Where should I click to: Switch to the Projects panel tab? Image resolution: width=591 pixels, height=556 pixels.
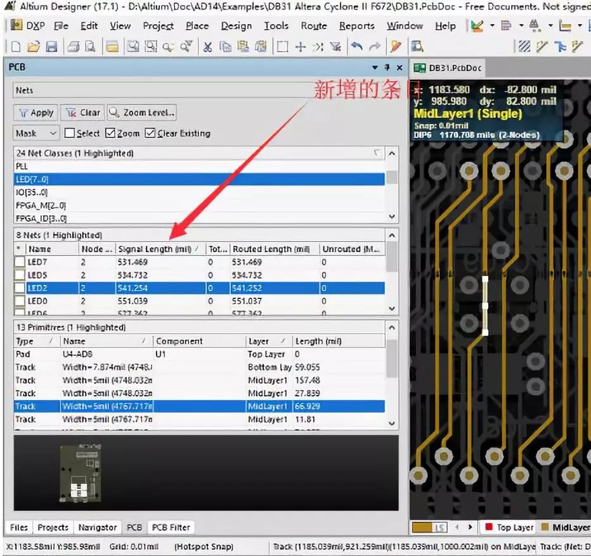53,528
